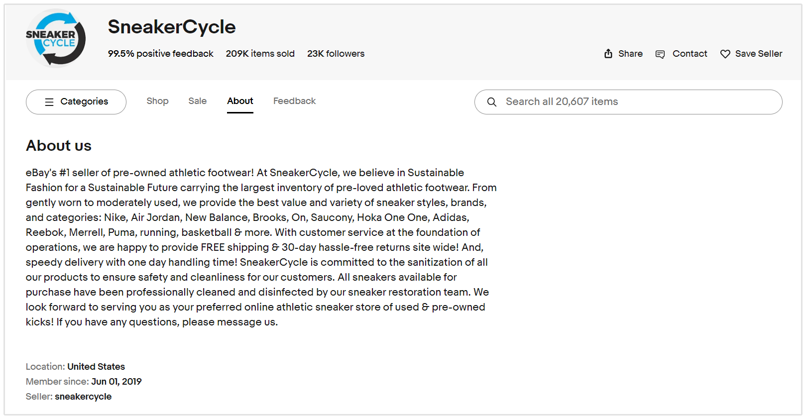Open the Shop tab

click(157, 101)
